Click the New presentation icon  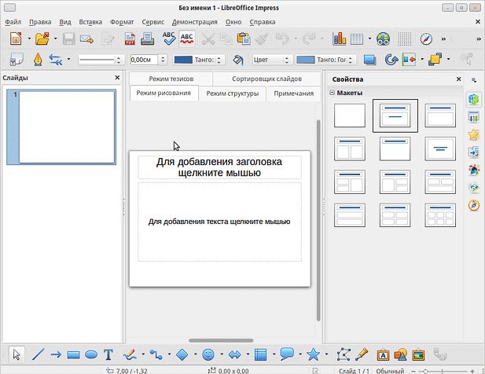pyautogui.click(x=16, y=39)
